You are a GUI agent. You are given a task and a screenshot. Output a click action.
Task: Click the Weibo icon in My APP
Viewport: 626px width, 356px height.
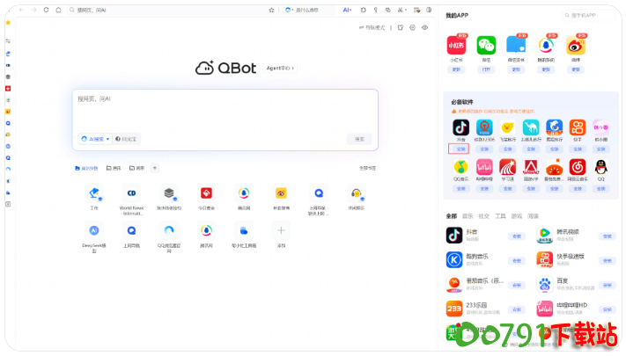tap(576, 46)
